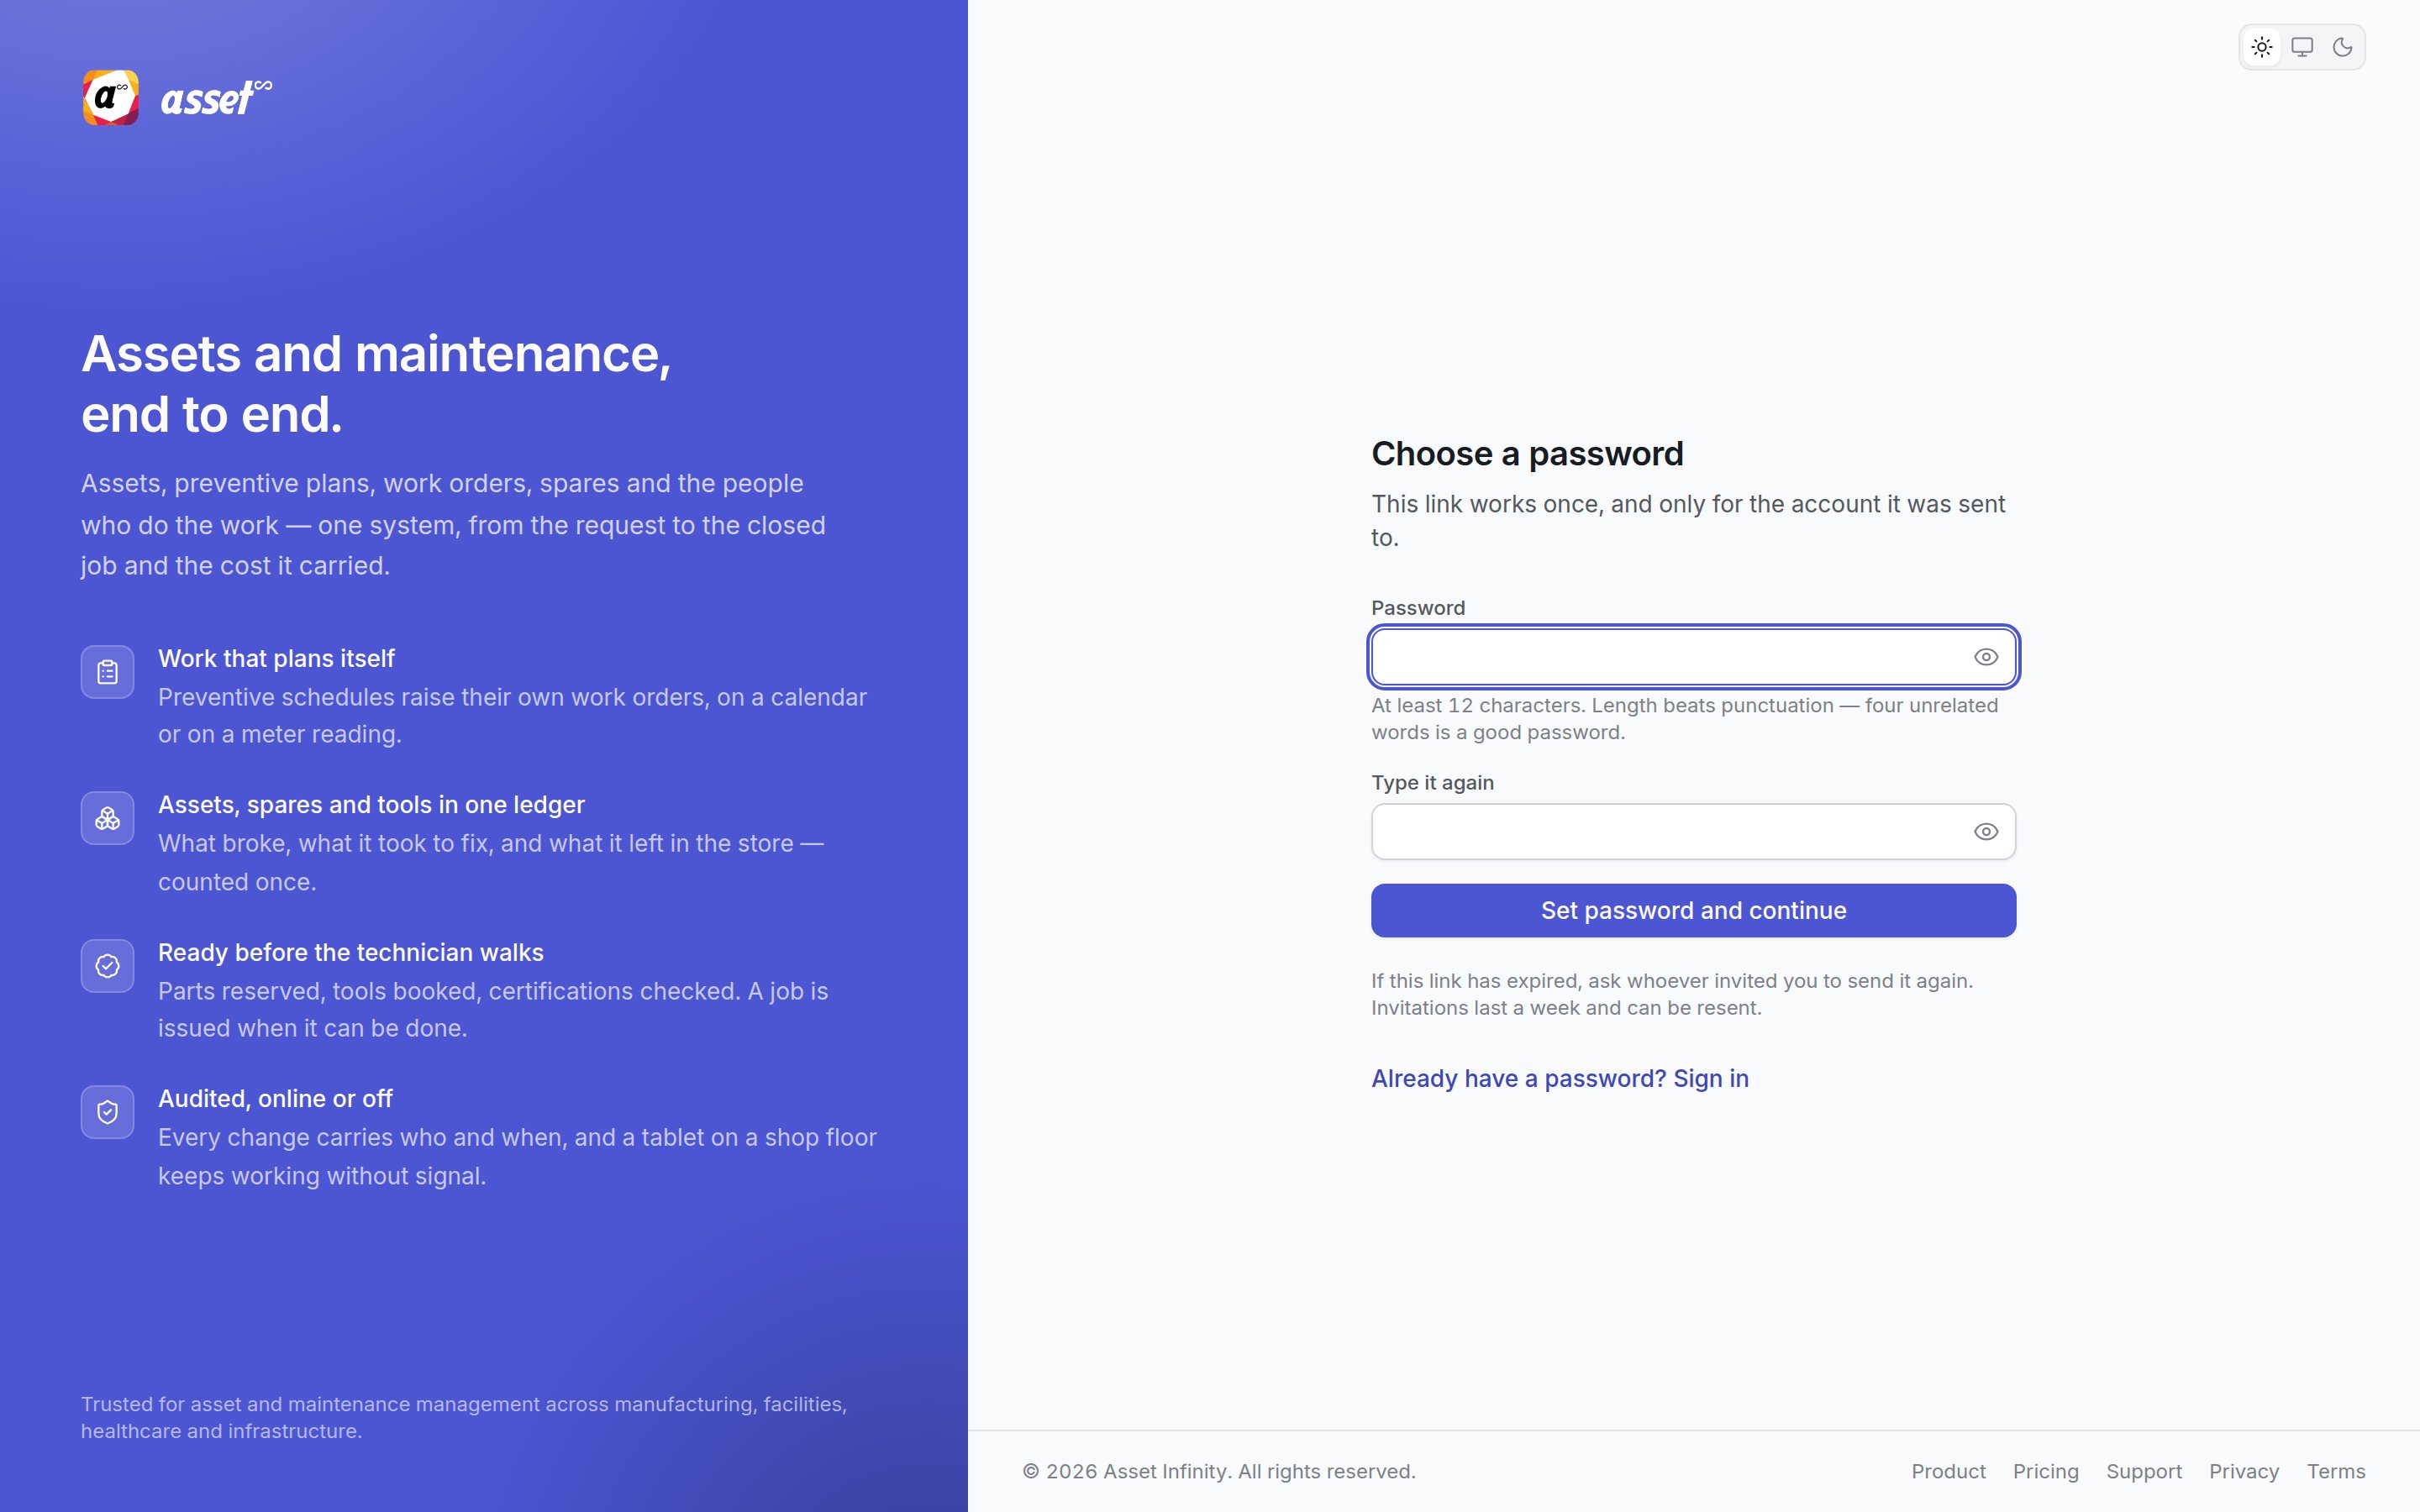Click the Preventive schedules raise their own work orders text
This screenshot has width=2420, height=1512.
tap(512, 716)
